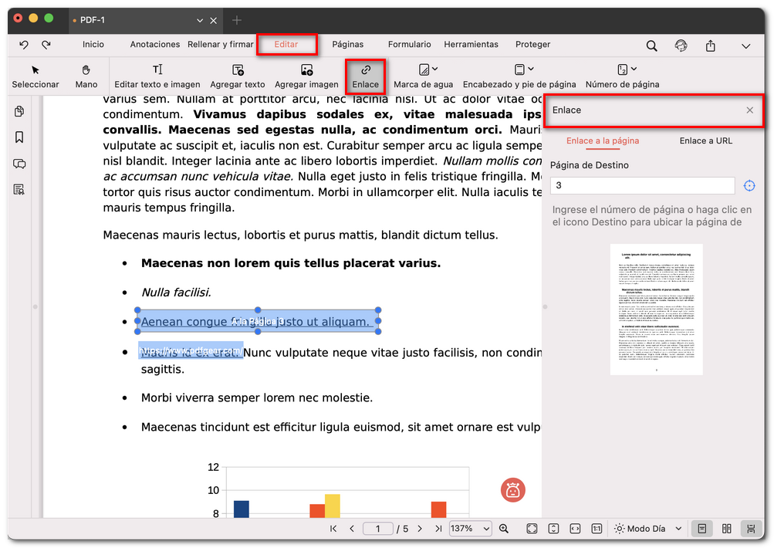Click the search magnifier icon
Screen dimensions: 774x548
click(x=652, y=46)
